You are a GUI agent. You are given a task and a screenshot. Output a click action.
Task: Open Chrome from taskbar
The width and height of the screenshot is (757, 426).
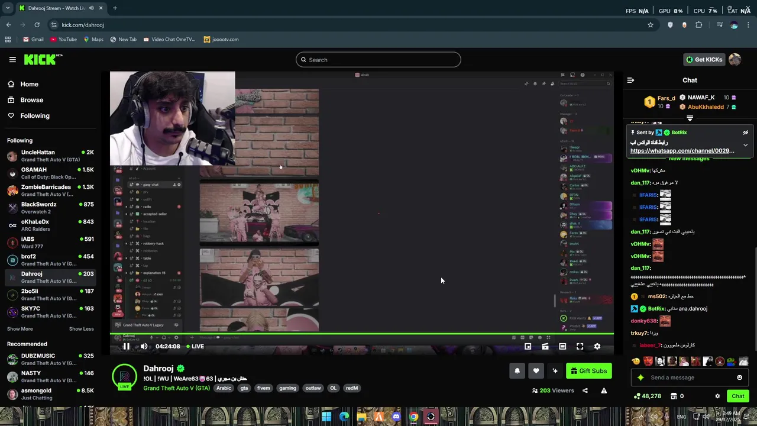coord(413,417)
